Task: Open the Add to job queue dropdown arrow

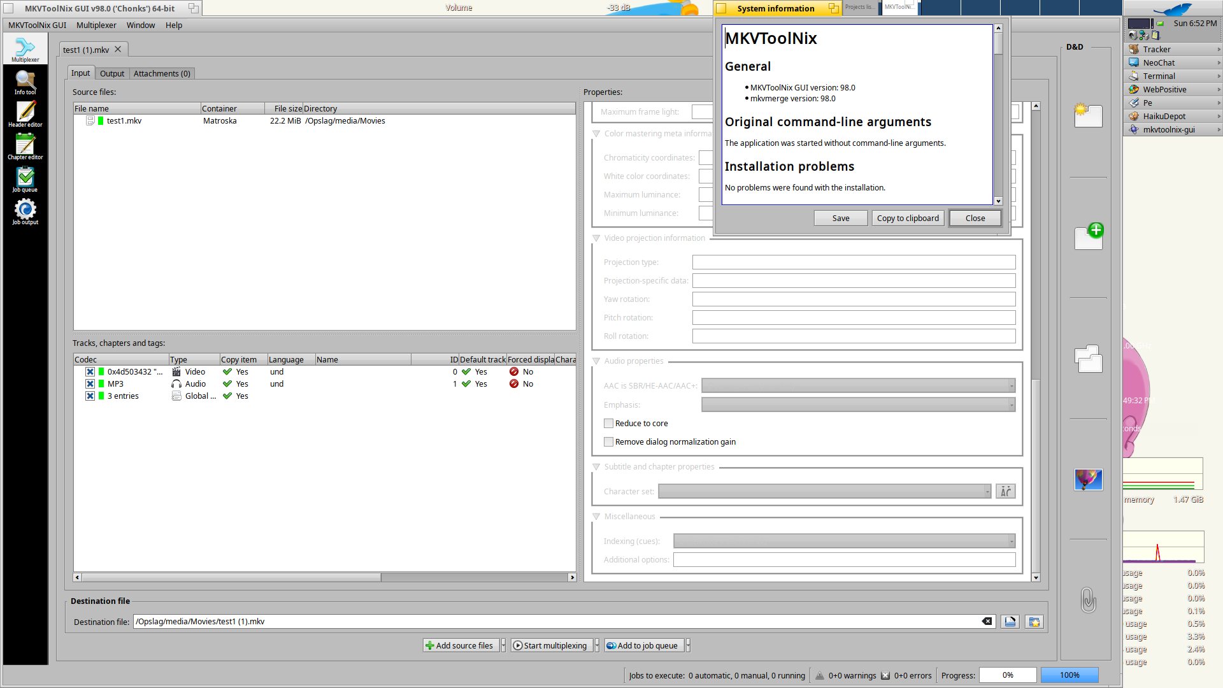Action: [x=688, y=645]
